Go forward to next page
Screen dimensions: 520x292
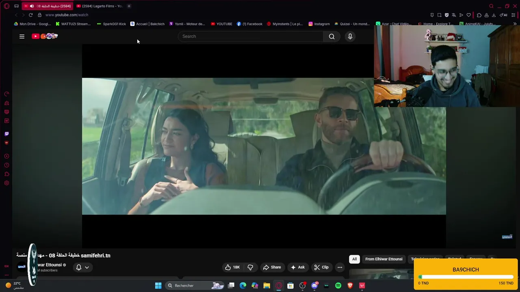pyautogui.click(x=23, y=15)
